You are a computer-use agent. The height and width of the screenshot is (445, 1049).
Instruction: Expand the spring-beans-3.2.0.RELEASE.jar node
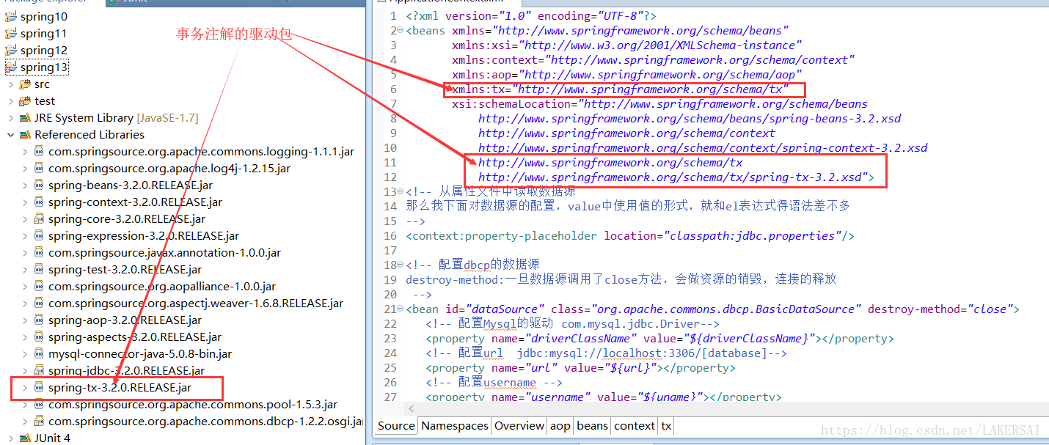(24, 185)
